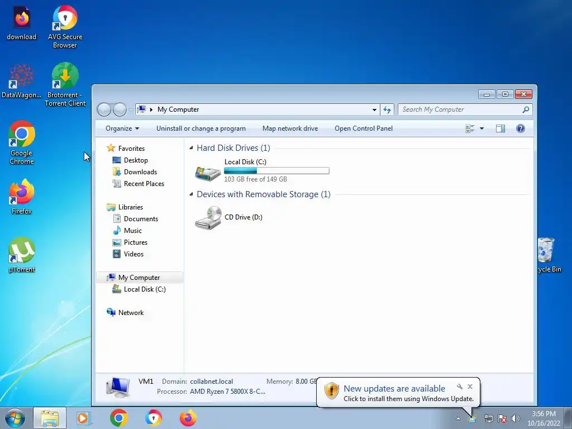Open Organize dropdown menu
The height and width of the screenshot is (429, 572).
[122, 128]
